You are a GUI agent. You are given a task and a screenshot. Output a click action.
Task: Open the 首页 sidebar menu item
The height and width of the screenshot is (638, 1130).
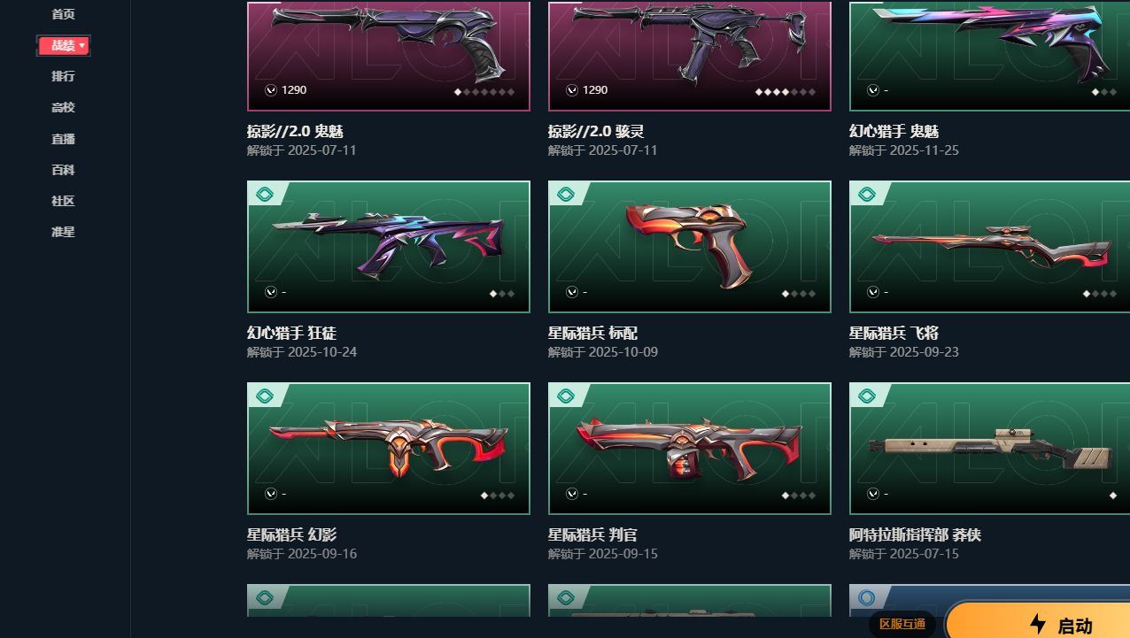point(63,14)
